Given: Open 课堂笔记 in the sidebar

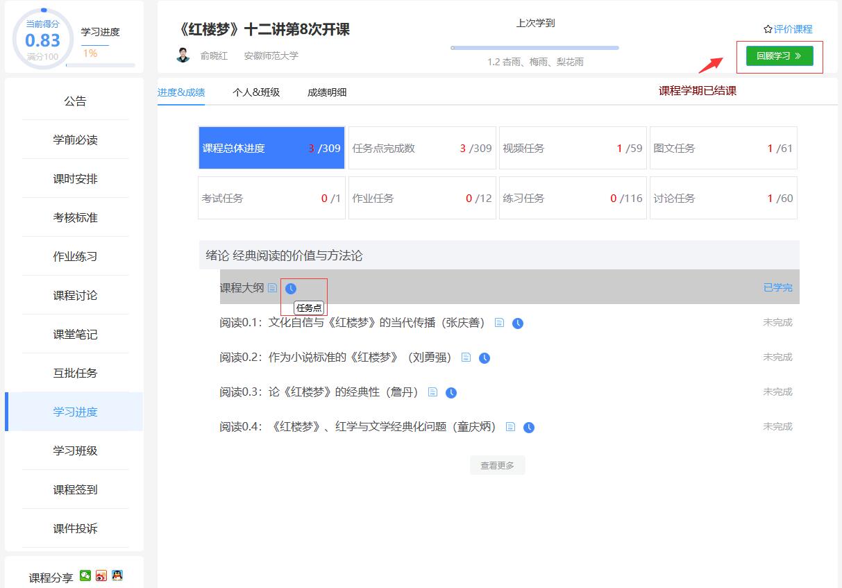Looking at the screenshot, I should point(75,334).
